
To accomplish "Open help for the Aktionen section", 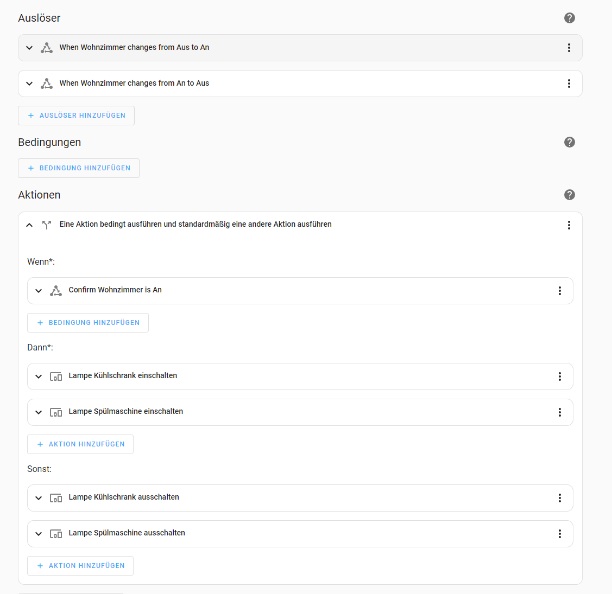I will (569, 195).
